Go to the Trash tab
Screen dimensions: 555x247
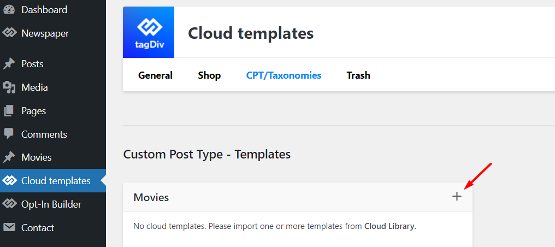point(358,75)
